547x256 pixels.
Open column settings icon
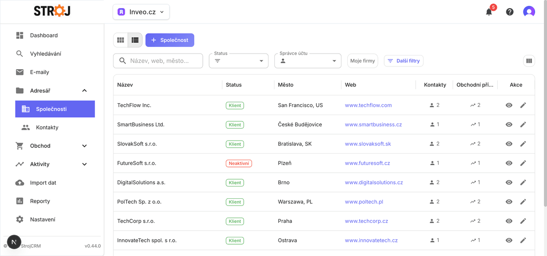529,61
